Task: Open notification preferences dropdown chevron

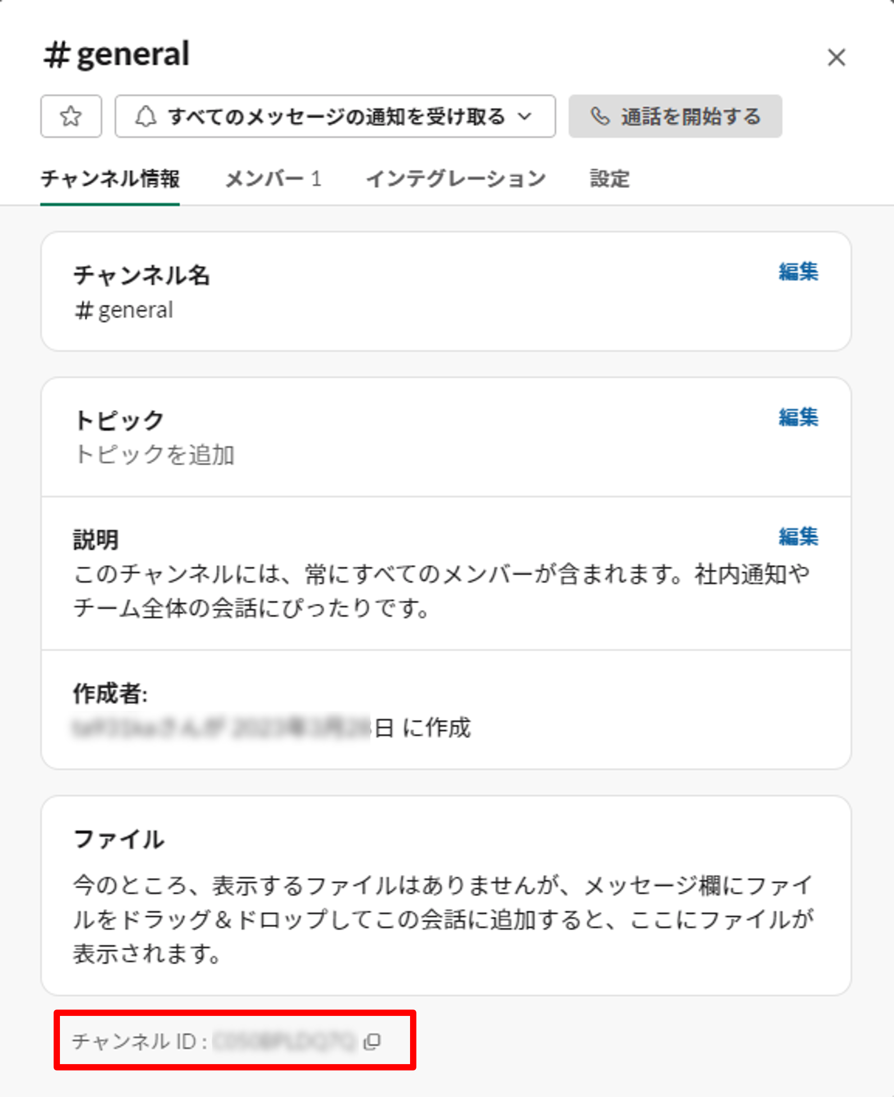Action: pyautogui.click(x=525, y=116)
